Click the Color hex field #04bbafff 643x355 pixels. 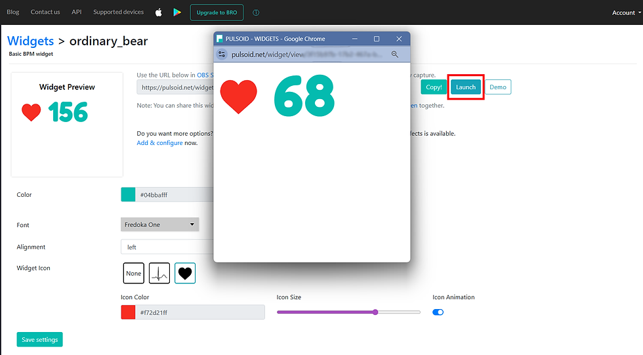(x=175, y=195)
